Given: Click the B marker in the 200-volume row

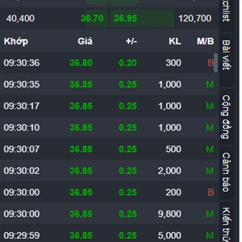Looking at the screenshot, I should pyautogui.click(x=211, y=192).
